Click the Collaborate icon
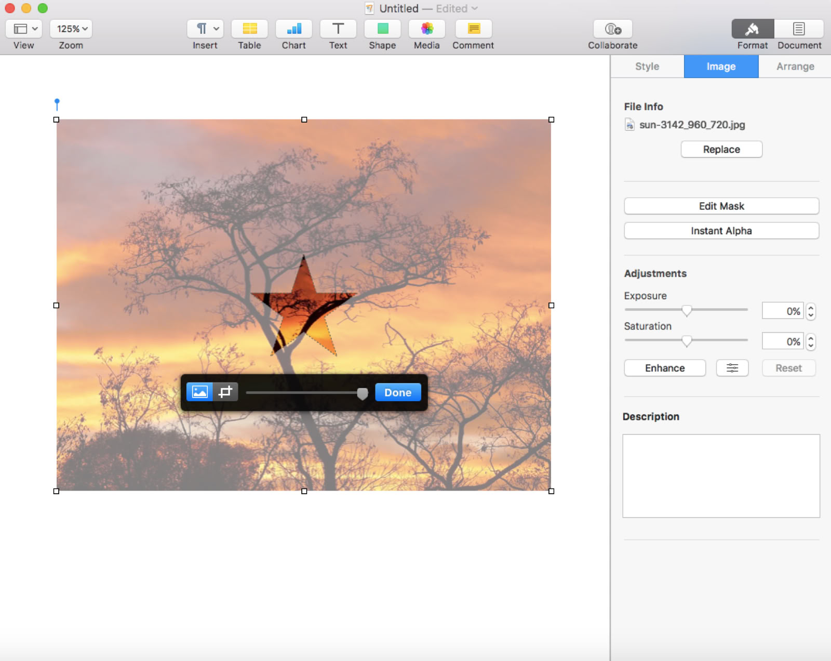 point(612,29)
